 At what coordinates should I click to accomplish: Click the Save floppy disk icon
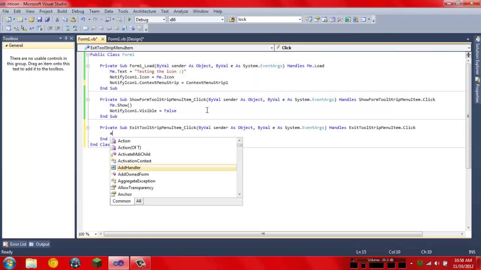(x=39, y=19)
